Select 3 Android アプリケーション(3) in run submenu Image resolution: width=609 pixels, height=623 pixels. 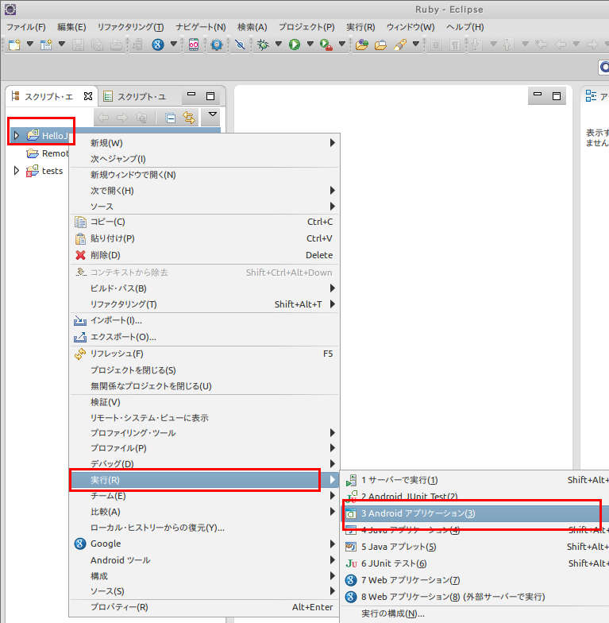475,513
